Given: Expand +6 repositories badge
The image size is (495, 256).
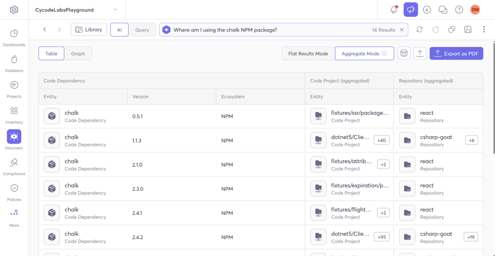Looking at the screenshot, I should click(x=472, y=141).
